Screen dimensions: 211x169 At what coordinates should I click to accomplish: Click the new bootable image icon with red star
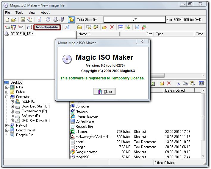pyautogui.click(x=7, y=27)
